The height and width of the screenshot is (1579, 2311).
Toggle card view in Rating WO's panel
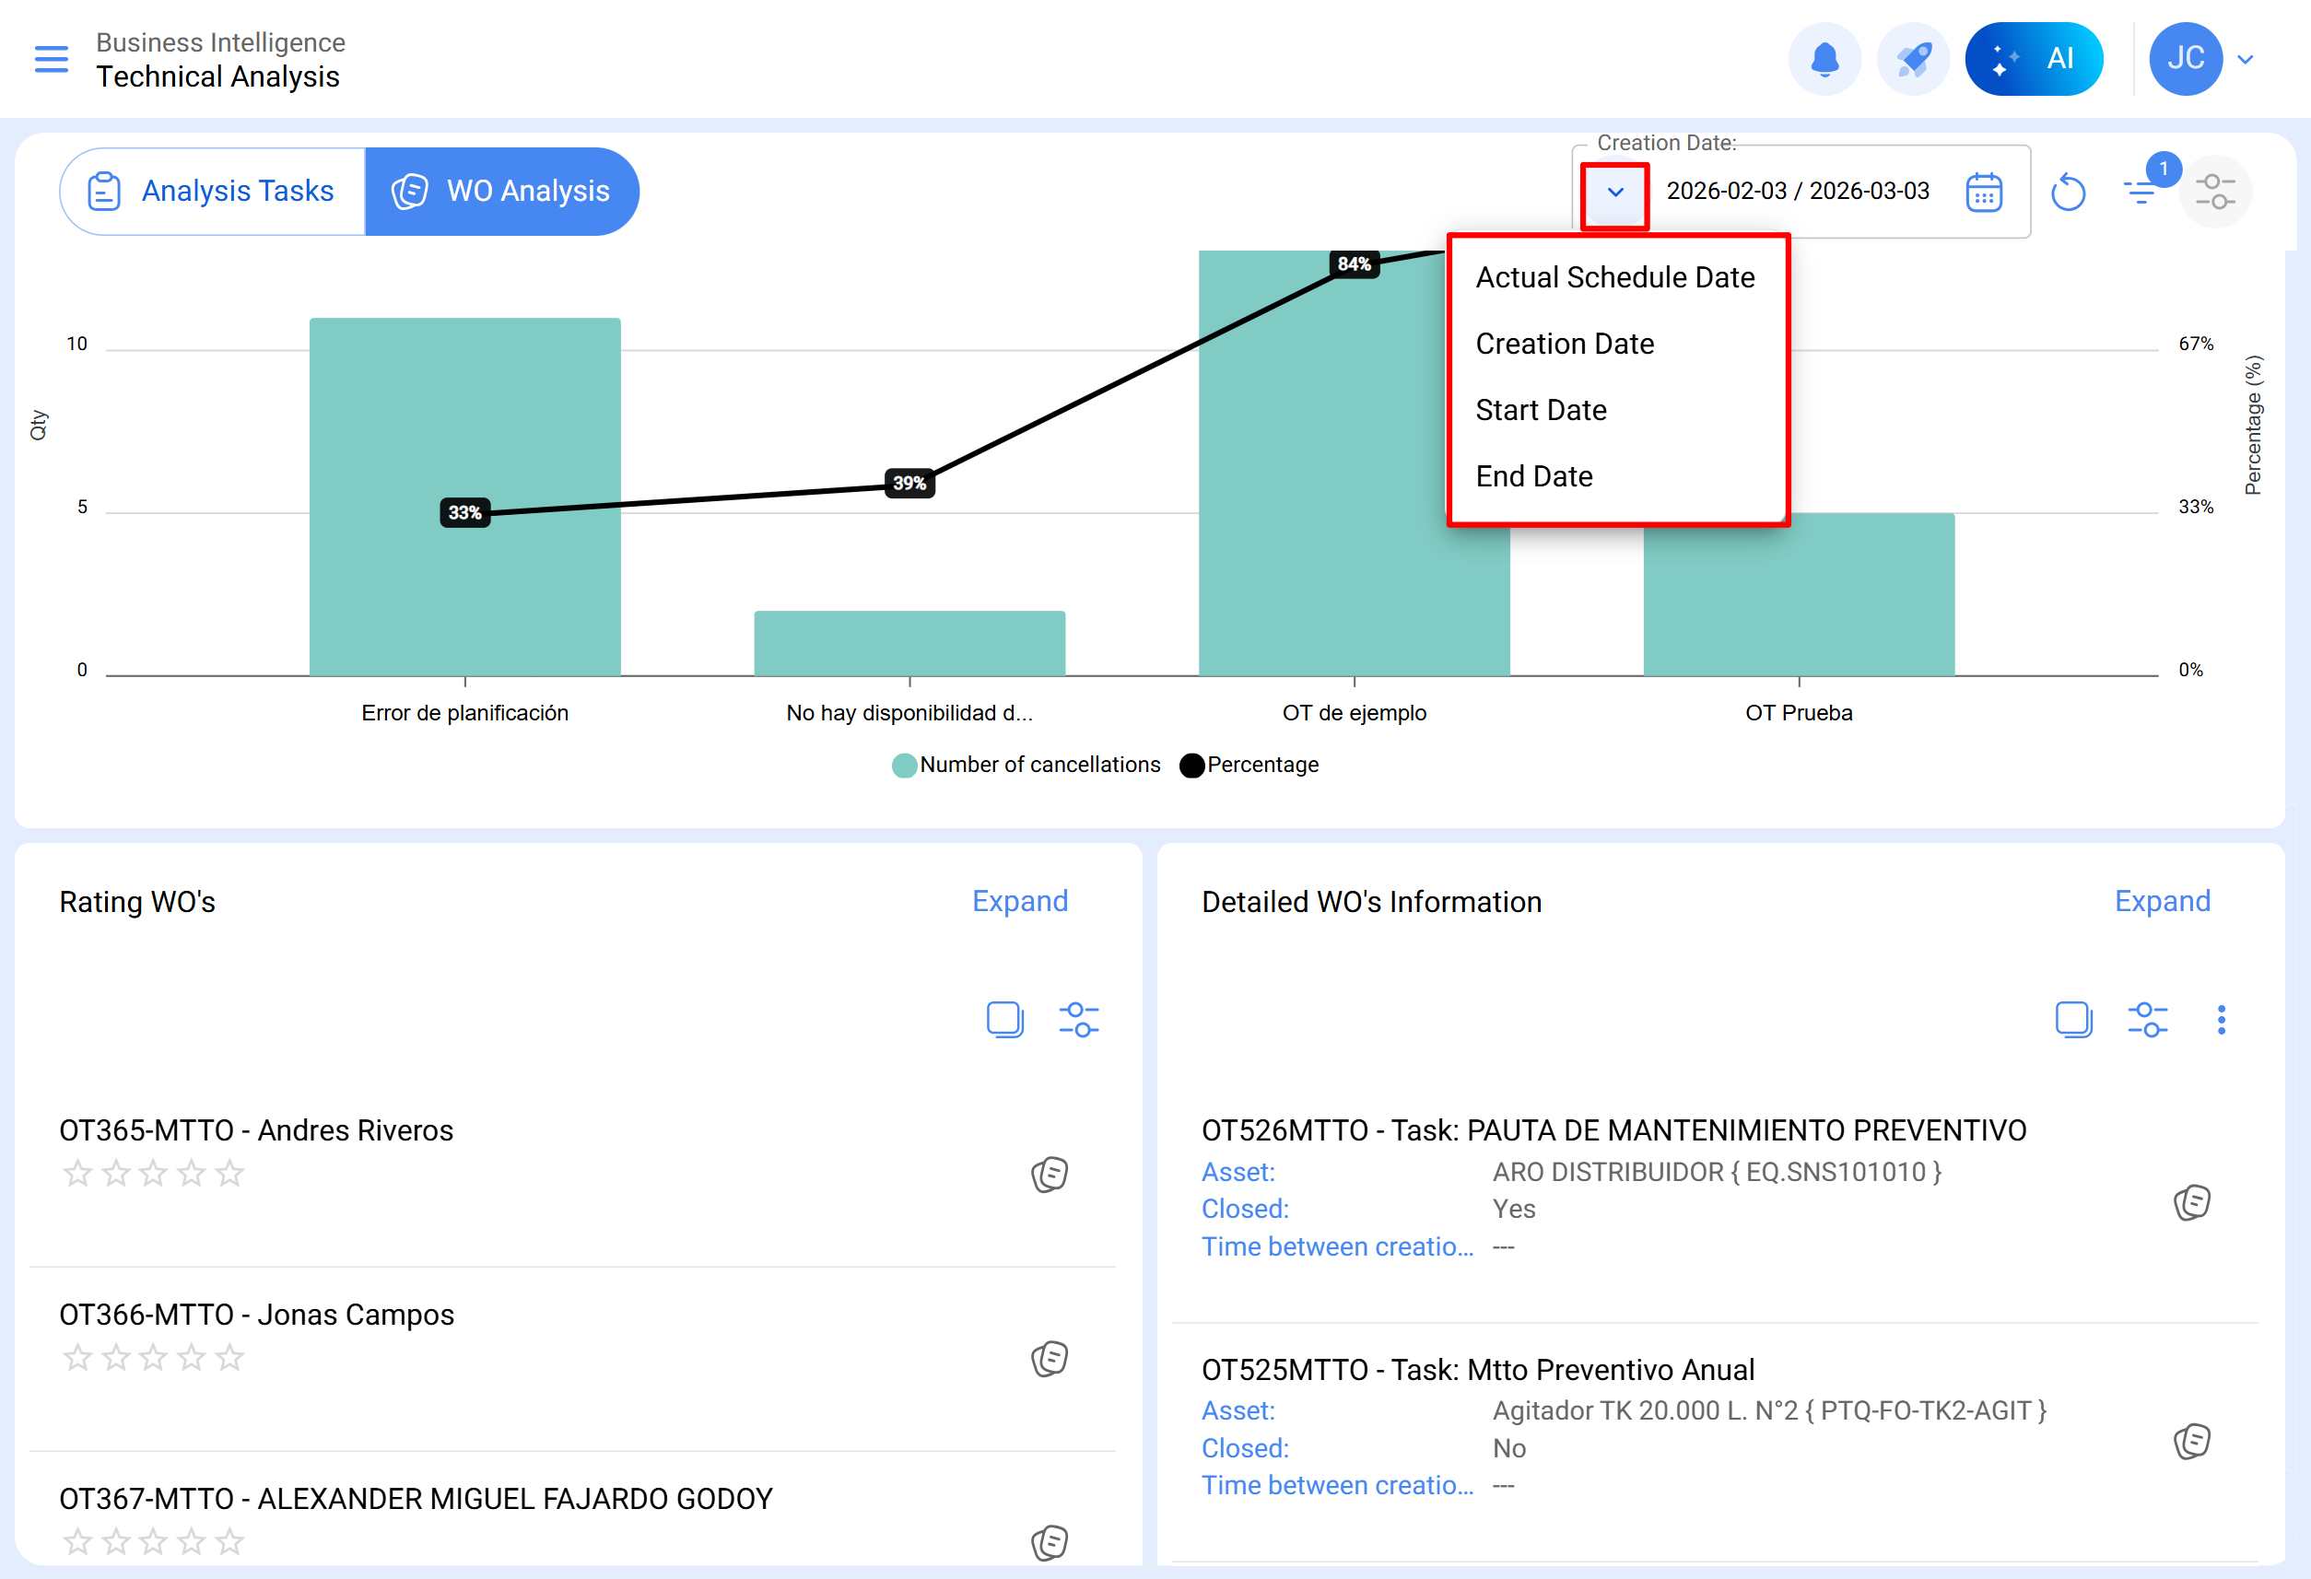coord(1004,1020)
